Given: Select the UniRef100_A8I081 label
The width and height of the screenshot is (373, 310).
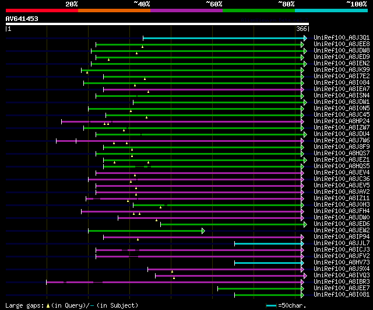Looking at the screenshot, I should point(342,295).
